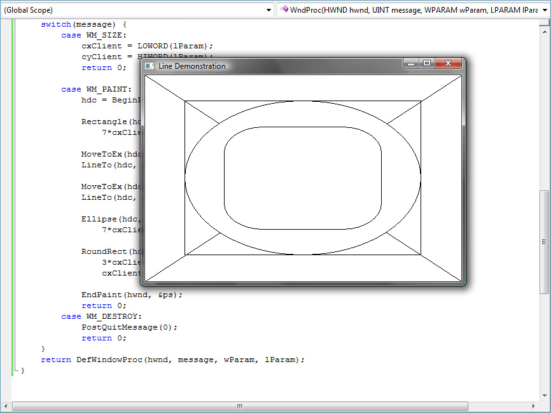Click the return DefWindowProc line
Viewport: 551px width, 413px height.
[172, 360]
